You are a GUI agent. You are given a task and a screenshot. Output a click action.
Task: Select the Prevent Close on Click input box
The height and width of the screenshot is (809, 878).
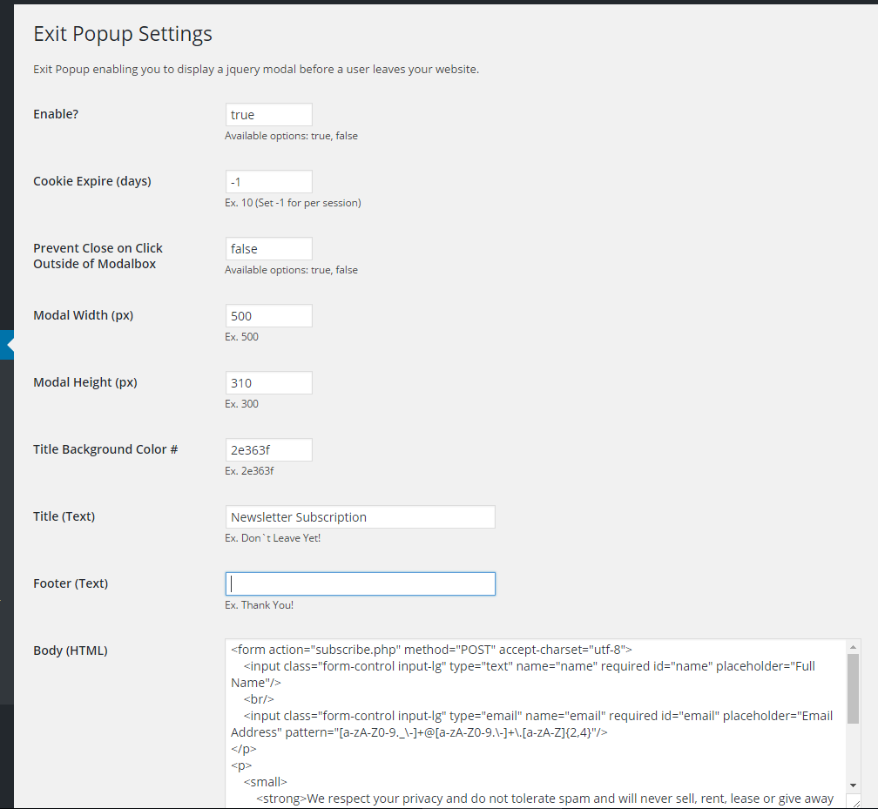pyautogui.click(x=268, y=249)
